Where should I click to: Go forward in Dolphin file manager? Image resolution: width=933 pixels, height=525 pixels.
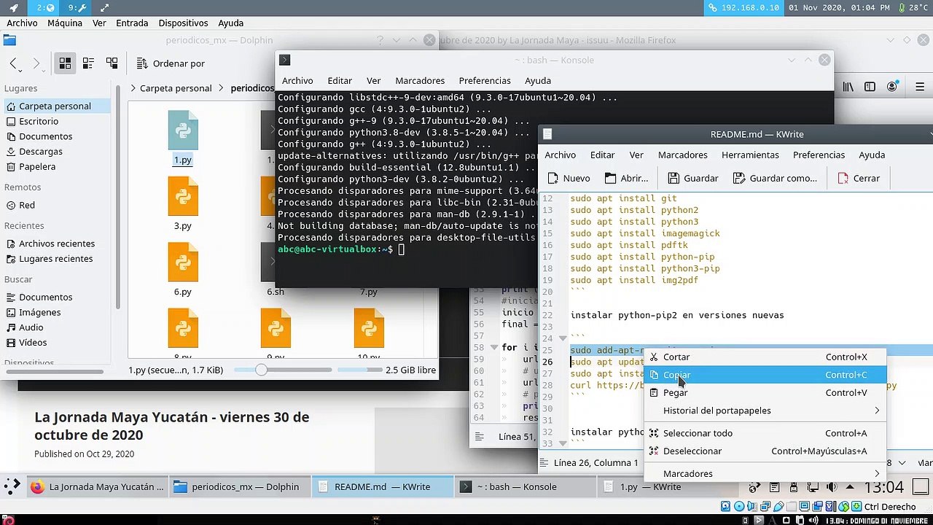[x=36, y=63]
